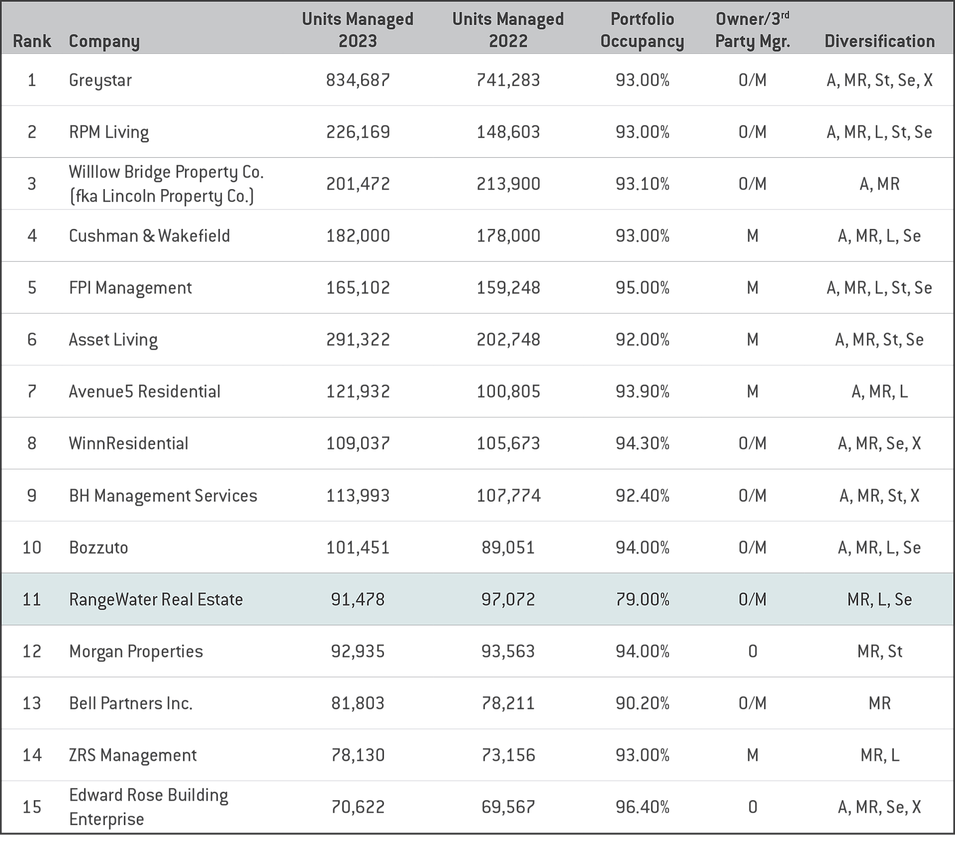Click the 94.30% occupancy value
Screen dimensions: 955x842
642,443
